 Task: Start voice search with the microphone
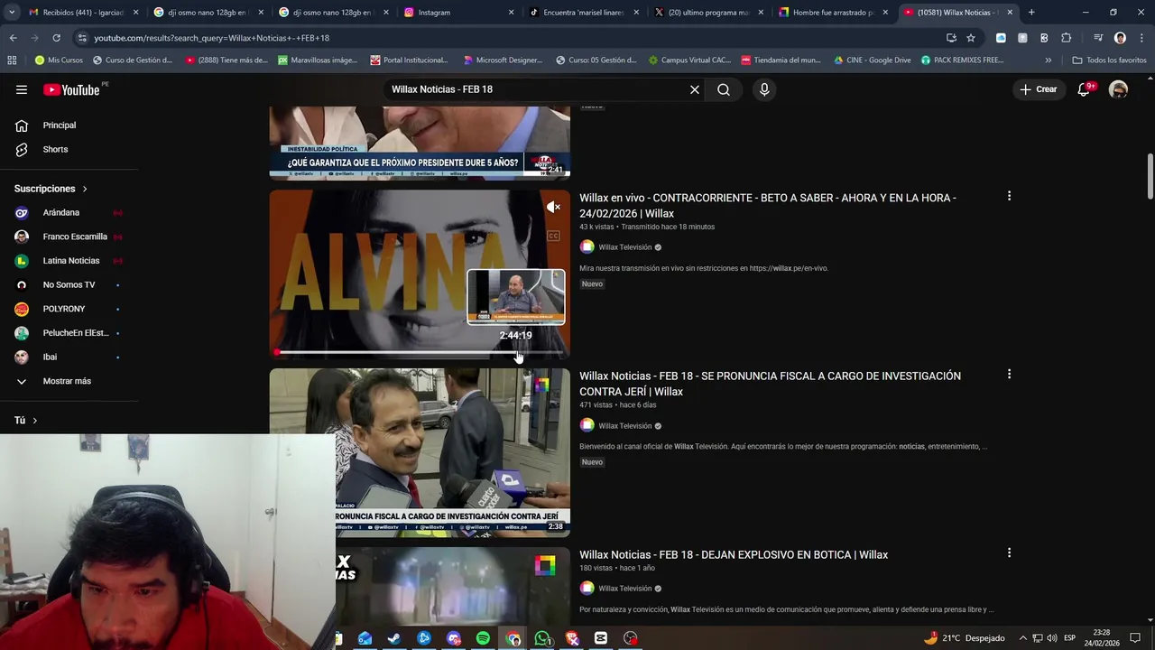(x=764, y=89)
